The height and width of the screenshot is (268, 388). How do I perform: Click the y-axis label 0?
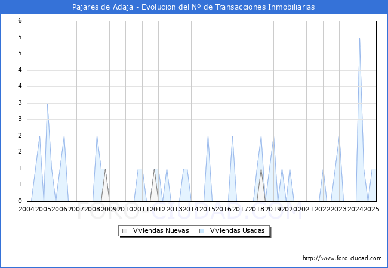(x=20, y=201)
